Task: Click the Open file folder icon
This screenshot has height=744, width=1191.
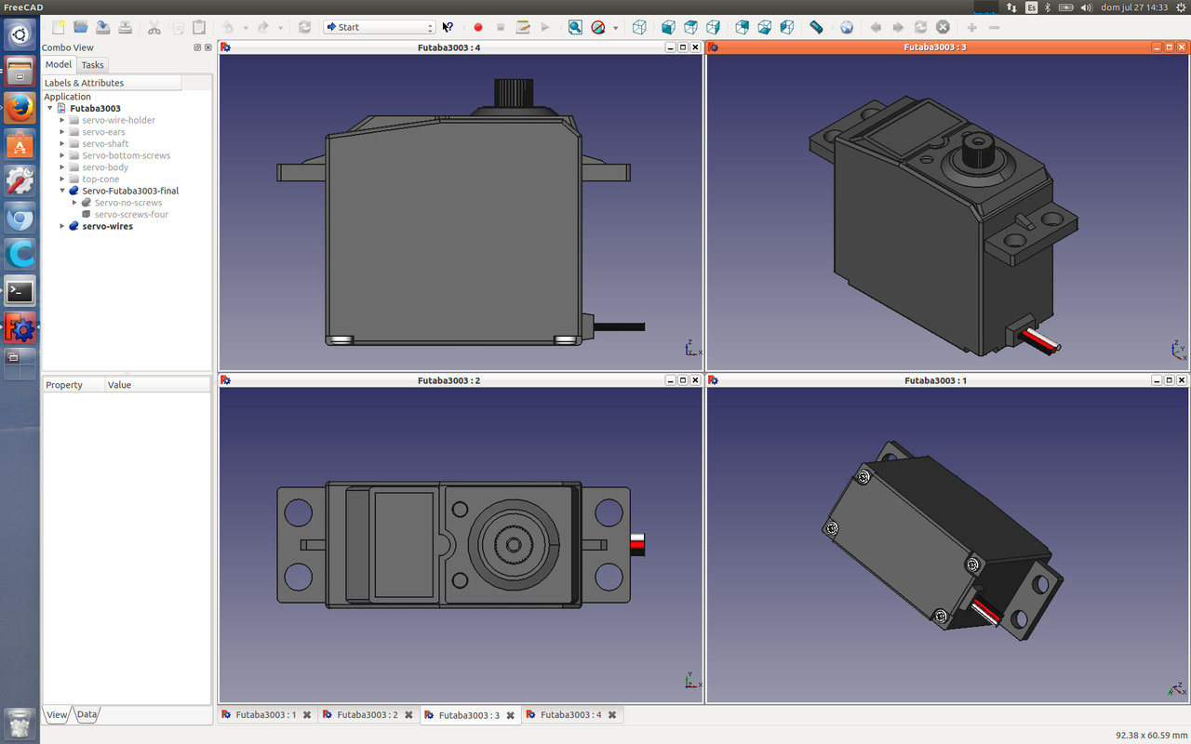Action: coord(81,28)
